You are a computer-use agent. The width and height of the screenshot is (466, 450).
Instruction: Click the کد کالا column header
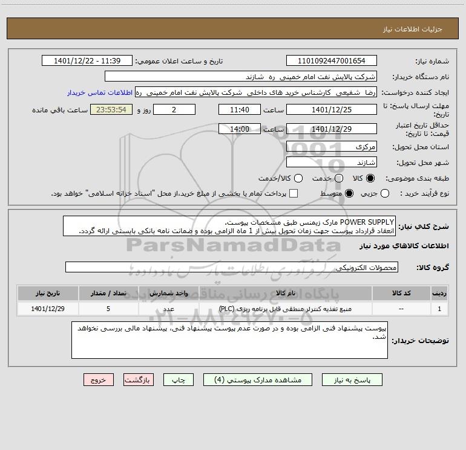(401, 293)
